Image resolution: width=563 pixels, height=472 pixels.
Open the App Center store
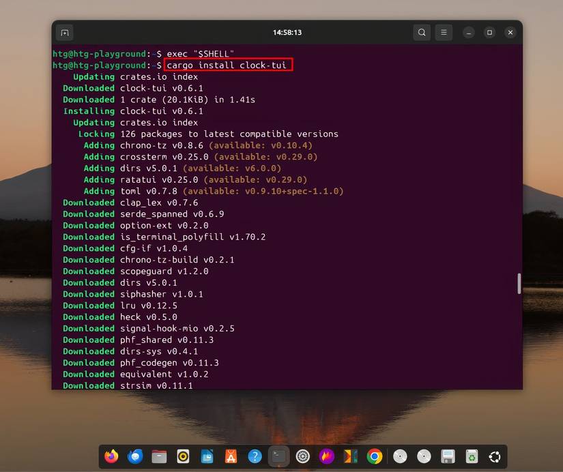tap(231, 456)
